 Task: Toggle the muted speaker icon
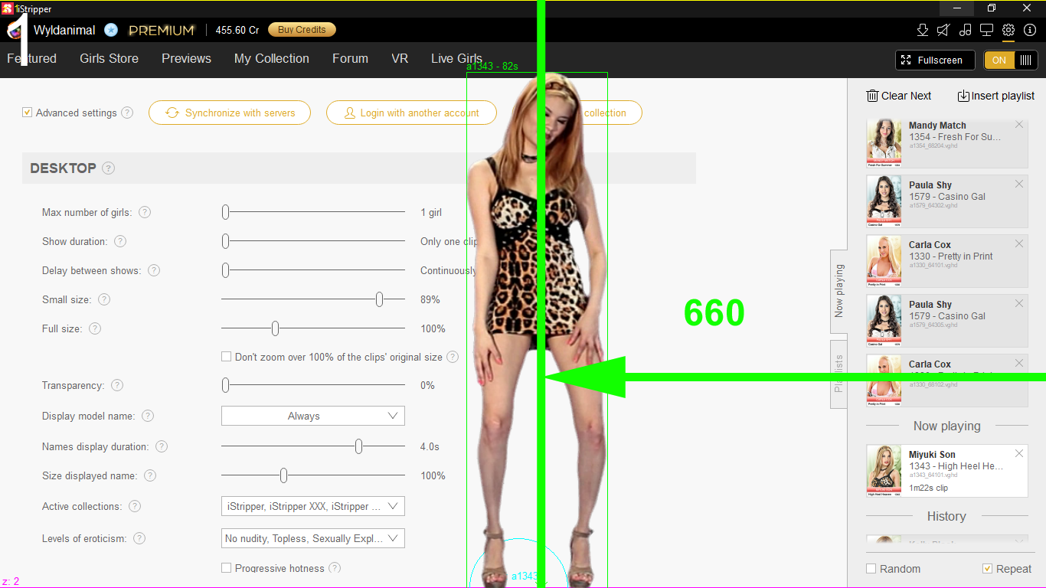944,30
